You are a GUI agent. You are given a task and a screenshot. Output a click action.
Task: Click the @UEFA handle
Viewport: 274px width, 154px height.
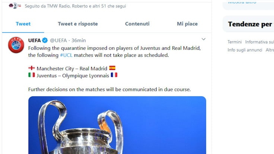pyautogui.click(x=58, y=41)
